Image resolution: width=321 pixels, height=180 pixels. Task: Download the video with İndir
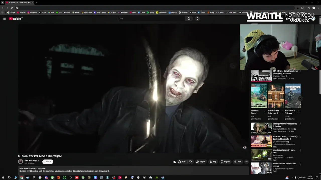pyautogui.click(x=238, y=162)
